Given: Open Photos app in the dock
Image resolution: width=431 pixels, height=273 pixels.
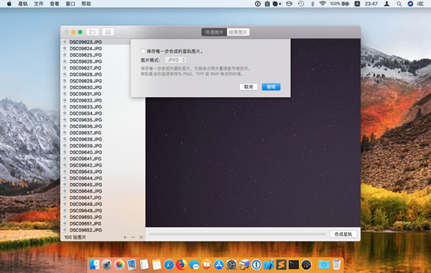Looking at the screenshot, I should point(119,265).
